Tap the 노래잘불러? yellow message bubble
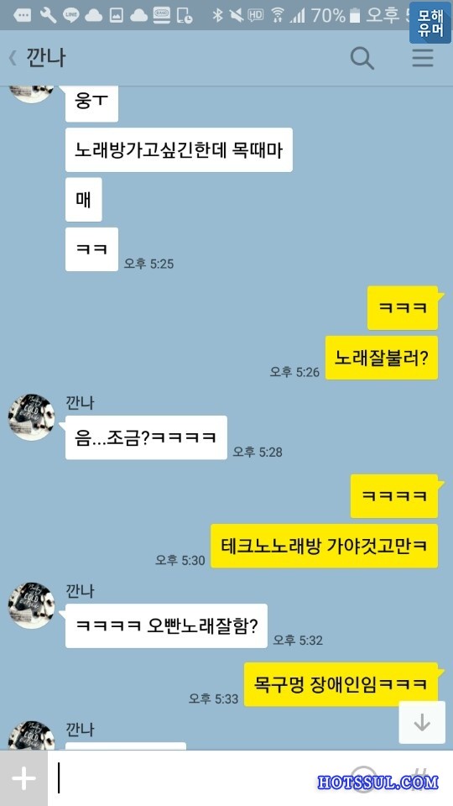Image resolution: width=453 pixels, height=806 pixels. tap(382, 358)
